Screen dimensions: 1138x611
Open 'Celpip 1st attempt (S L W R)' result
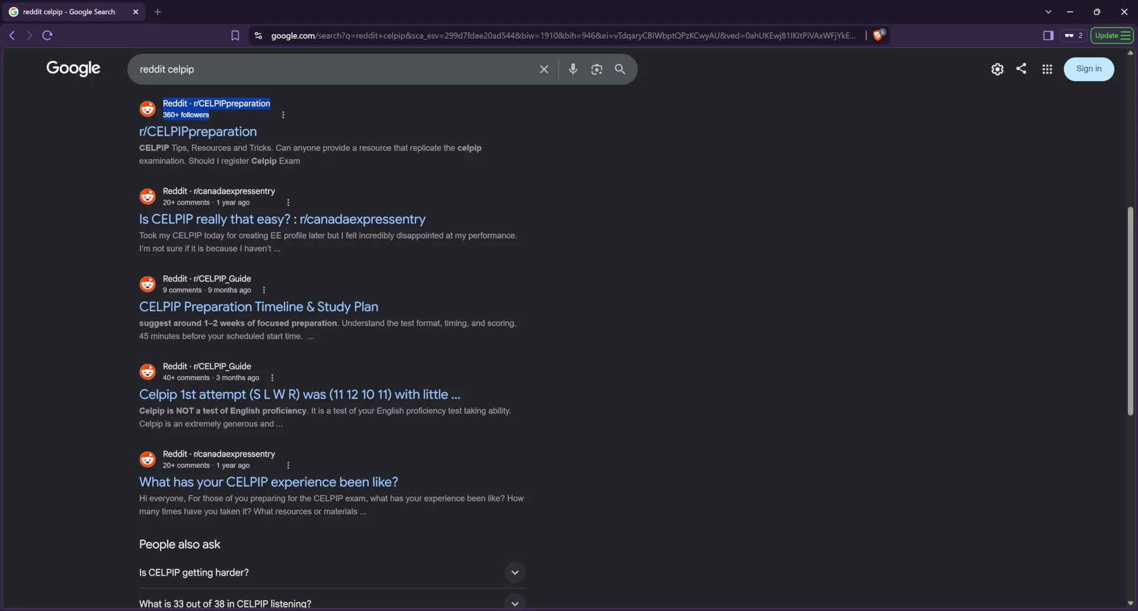(300, 394)
